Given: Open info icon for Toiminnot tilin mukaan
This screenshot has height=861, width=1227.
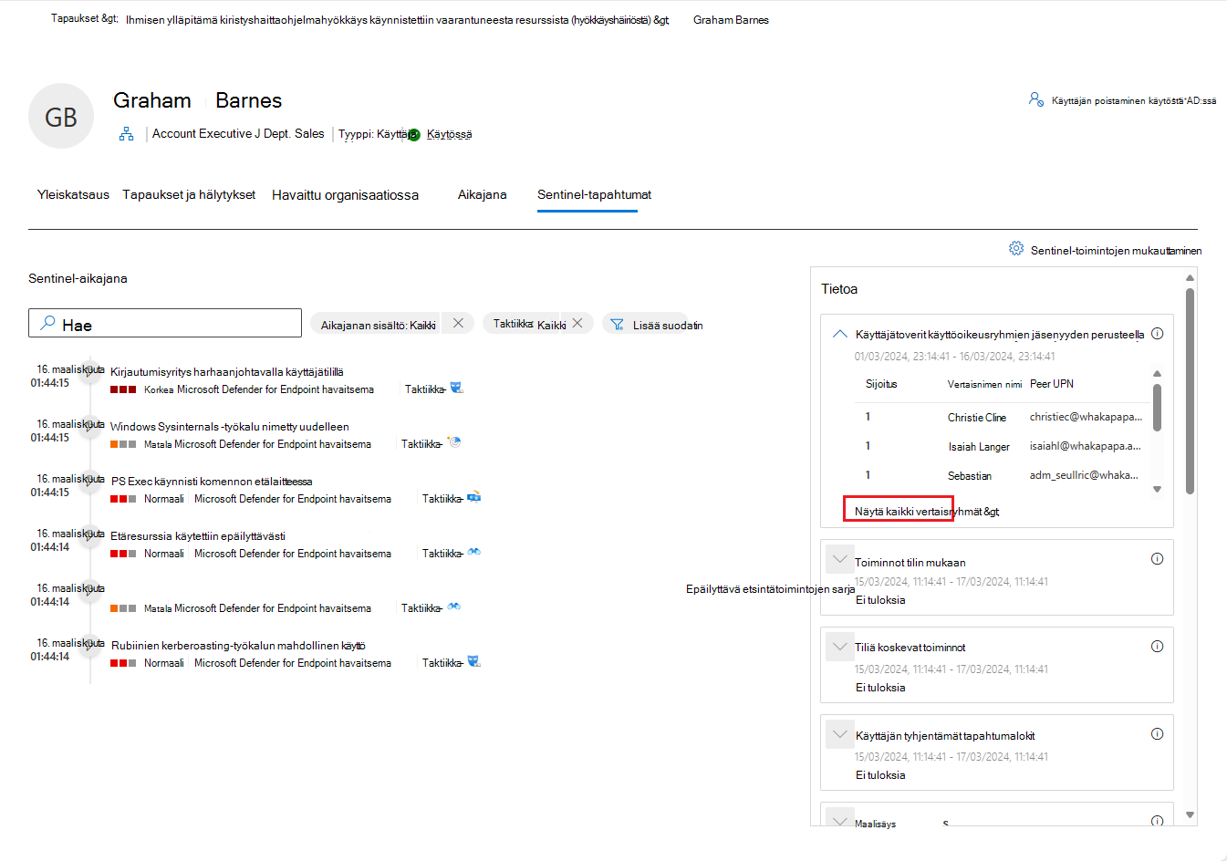Looking at the screenshot, I should pos(1157,559).
